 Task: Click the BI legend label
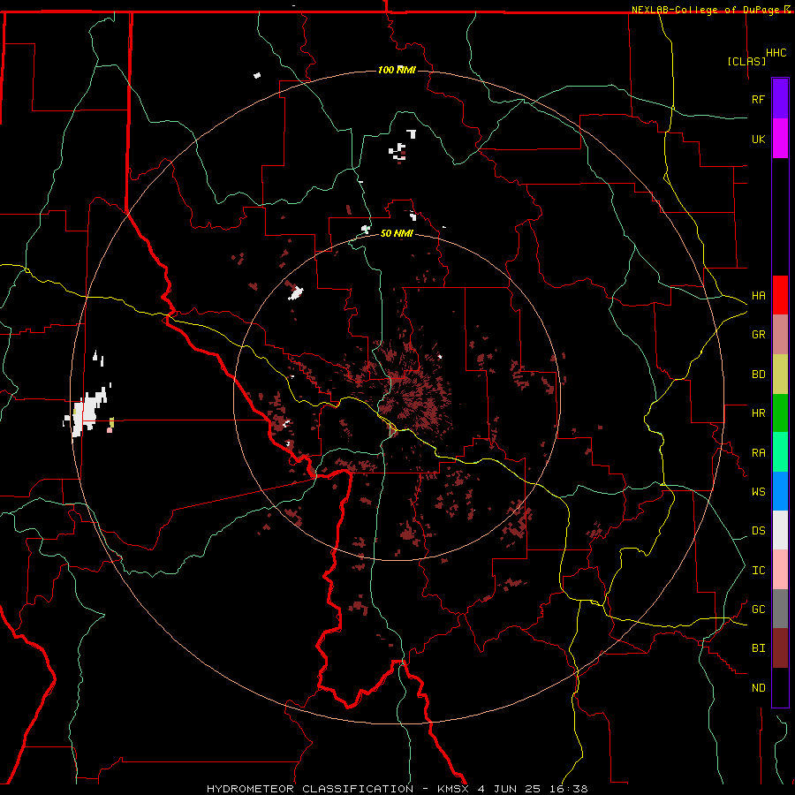pos(758,648)
